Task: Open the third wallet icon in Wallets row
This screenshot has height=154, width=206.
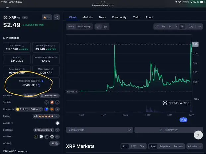Action: [47, 137]
